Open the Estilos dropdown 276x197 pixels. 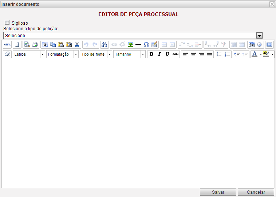pos(28,54)
